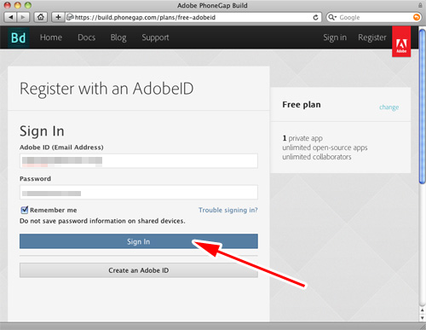This screenshot has width=426, height=330.
Task: Click the orange snapback icon in search field
Action: coord(417,17)
